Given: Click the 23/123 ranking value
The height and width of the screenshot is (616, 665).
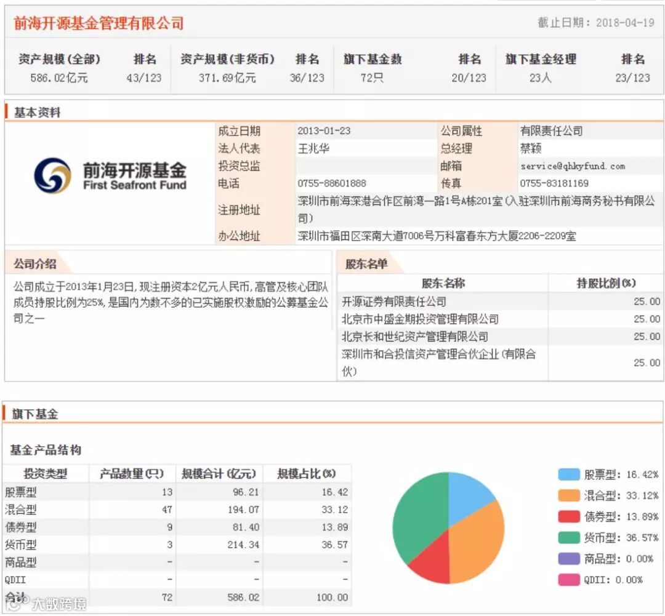Looking at the screenshot, I should coord(633,78).
